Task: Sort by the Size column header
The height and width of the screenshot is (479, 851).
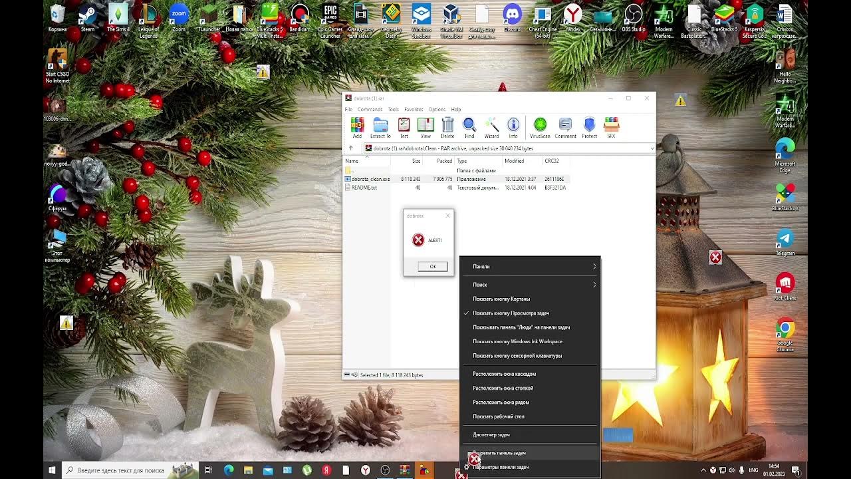Action: [x=406, y=161]
